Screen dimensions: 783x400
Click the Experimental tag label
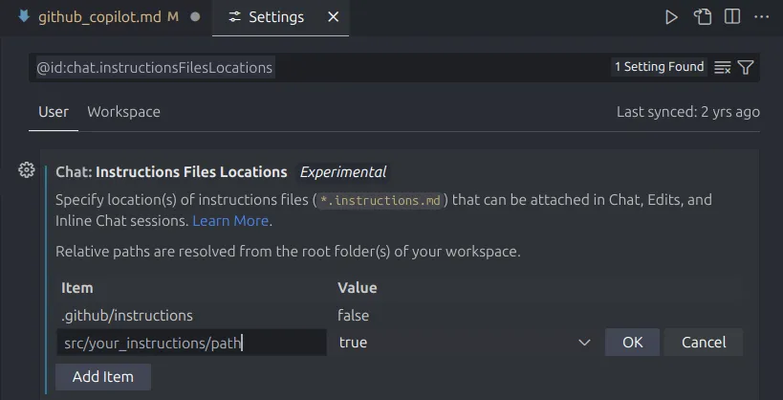343,172
